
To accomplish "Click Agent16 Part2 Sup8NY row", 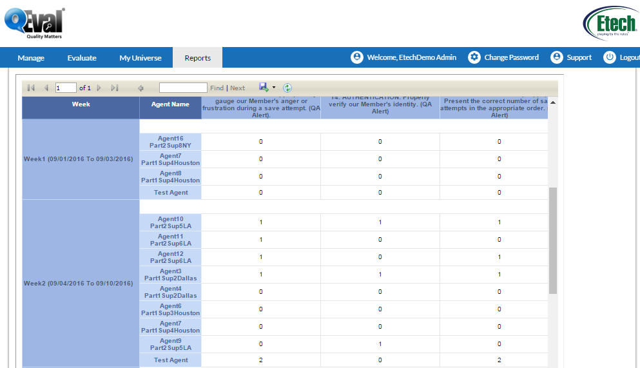I will [x=170, y=142].
